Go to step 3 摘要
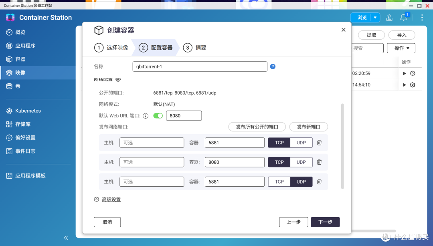The image size is (433, 246). coord(195,48)
